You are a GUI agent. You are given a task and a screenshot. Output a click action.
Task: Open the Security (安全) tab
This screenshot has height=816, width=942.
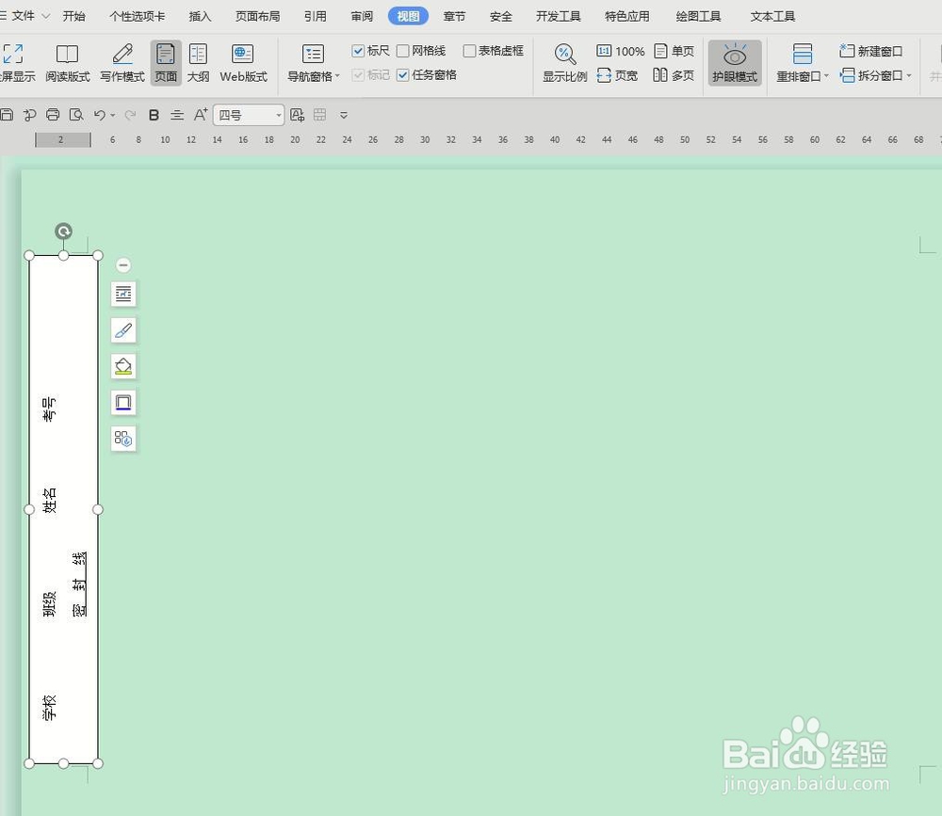pos(500,16)
